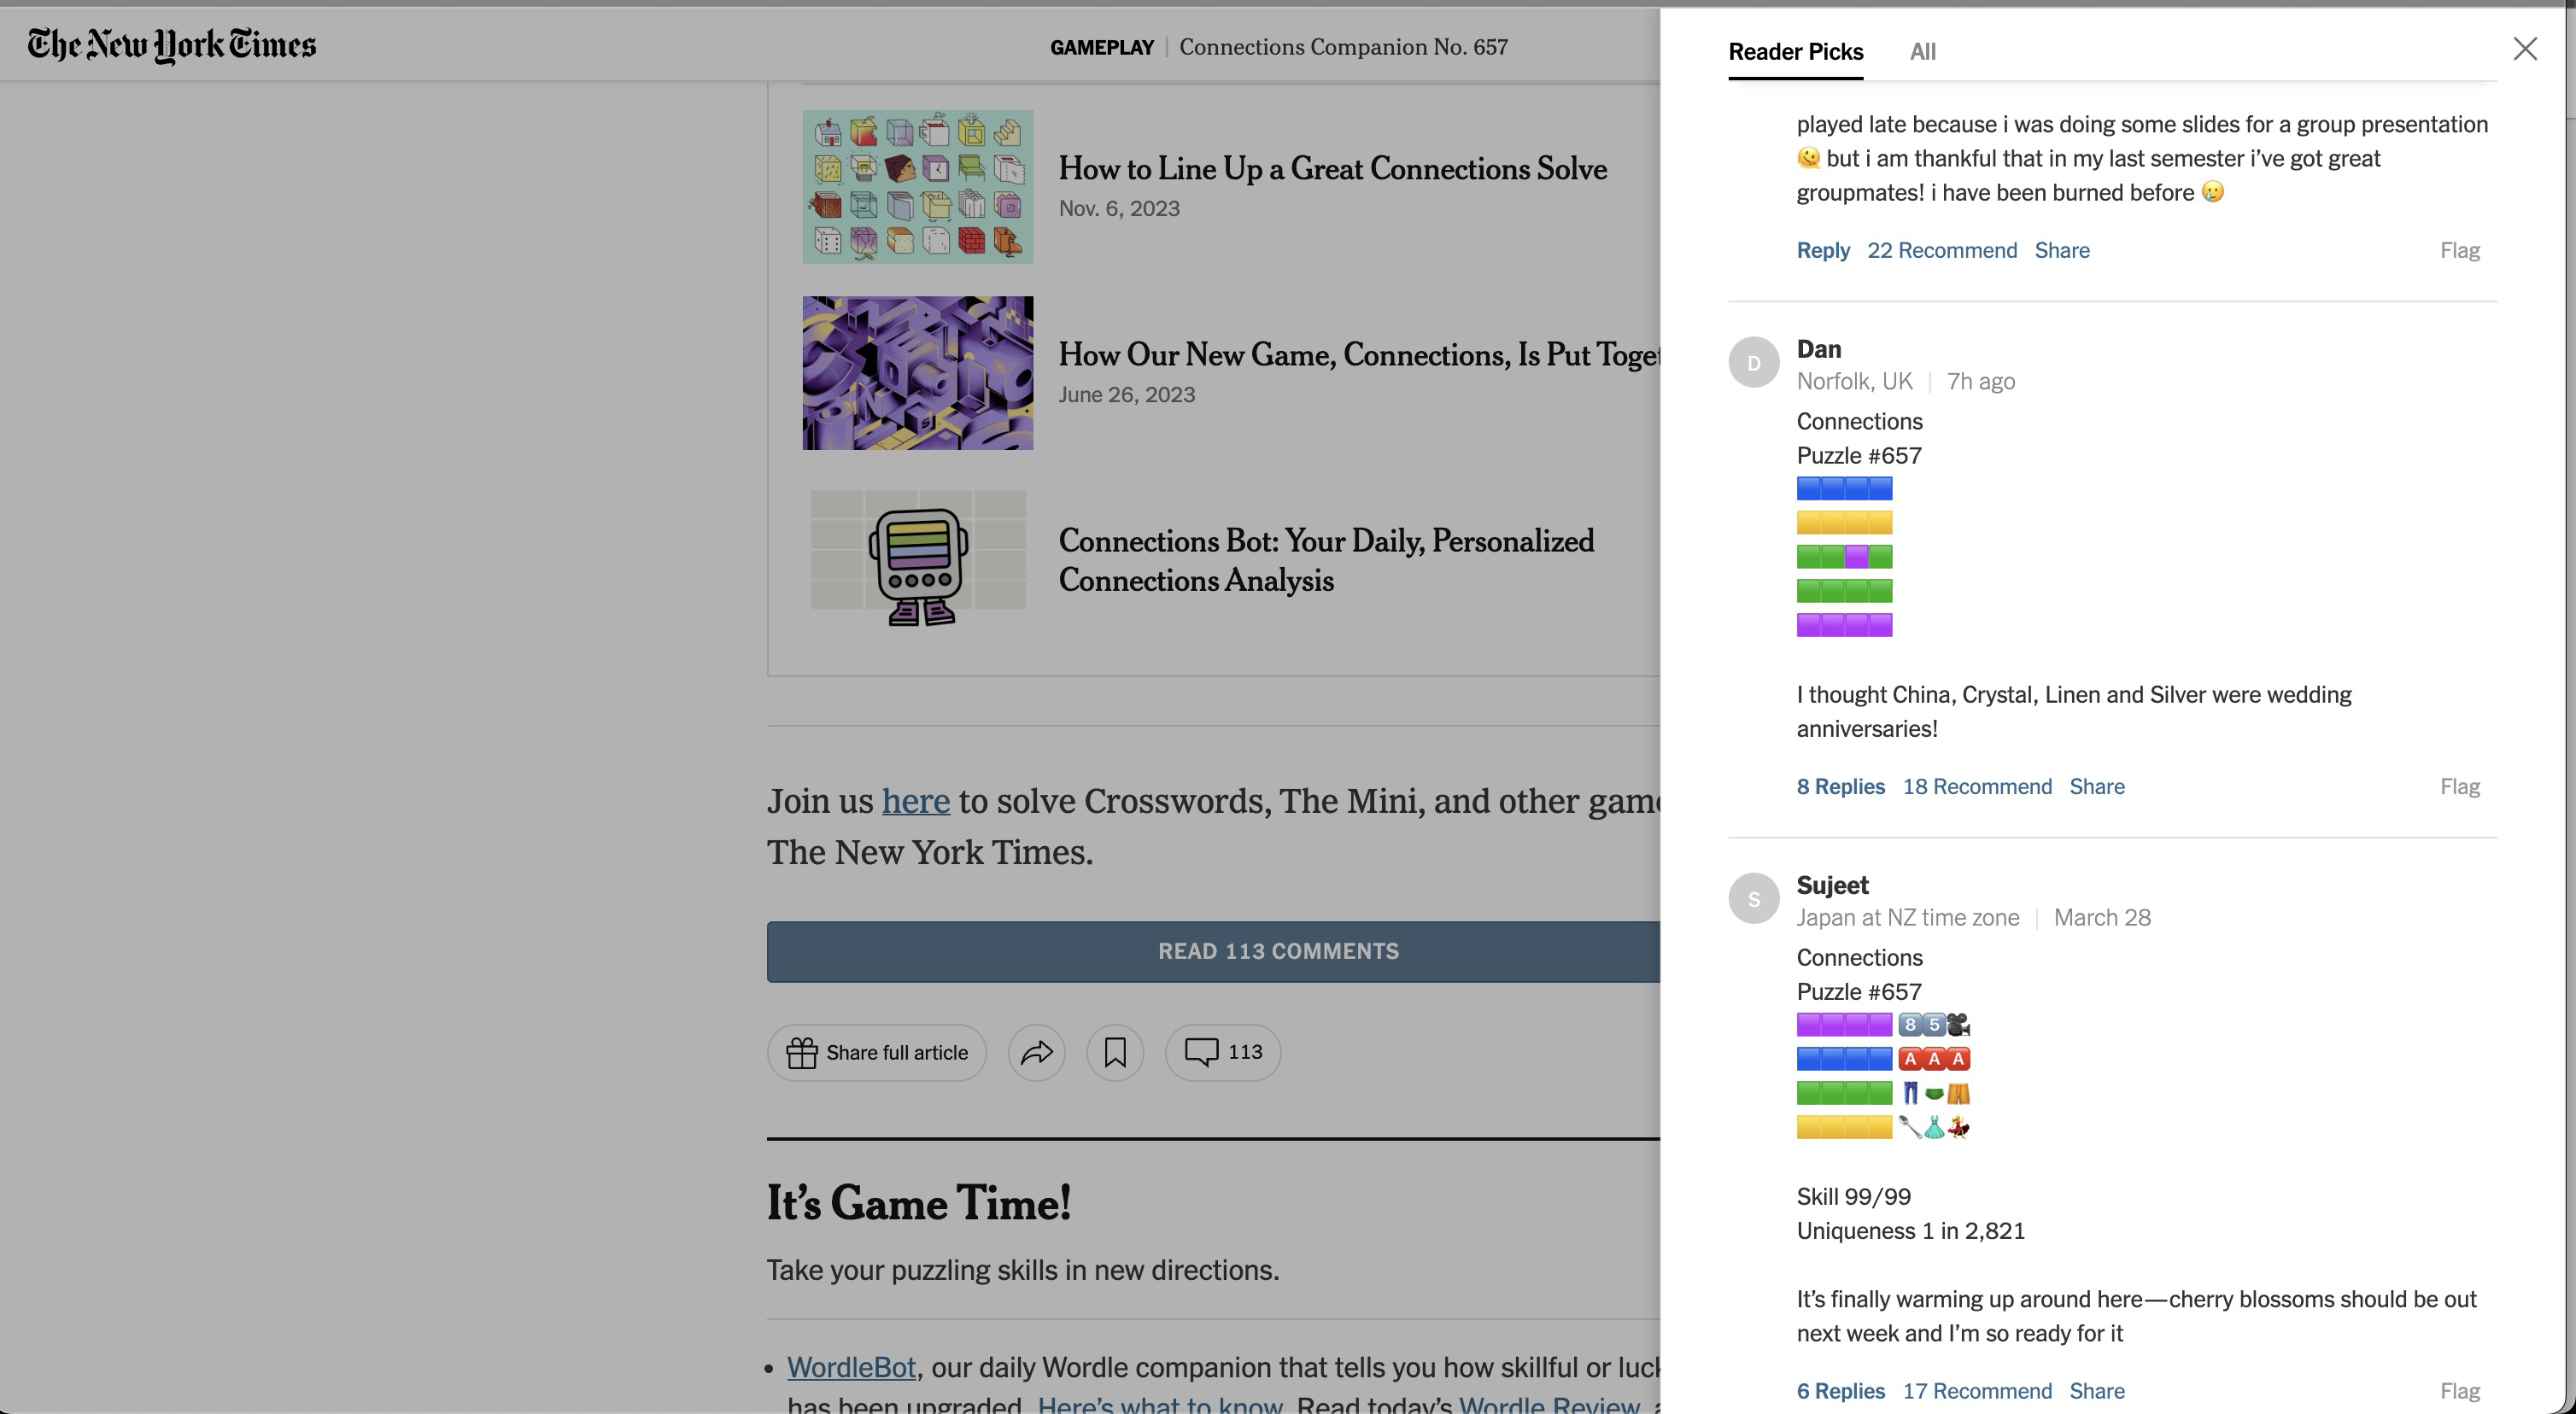Click the 'Uniqueness 1 in 2,821' text
The image size is (2576, 1414).
click(x=1911, y=1231)
